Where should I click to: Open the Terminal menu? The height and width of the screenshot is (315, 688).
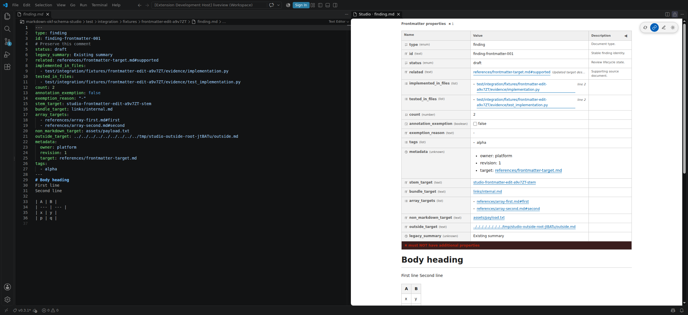point(99,5)
